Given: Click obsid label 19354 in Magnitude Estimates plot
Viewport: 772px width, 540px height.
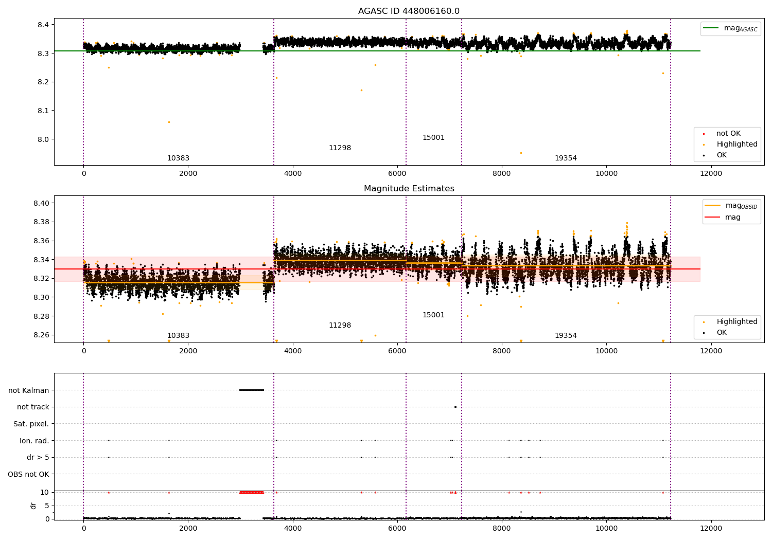Looking at the screenshot, I should tap(566, 336).
